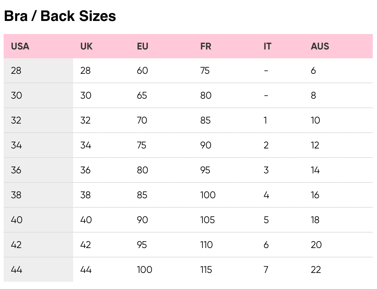Select the AUS size 12 cell

point(315,145)
